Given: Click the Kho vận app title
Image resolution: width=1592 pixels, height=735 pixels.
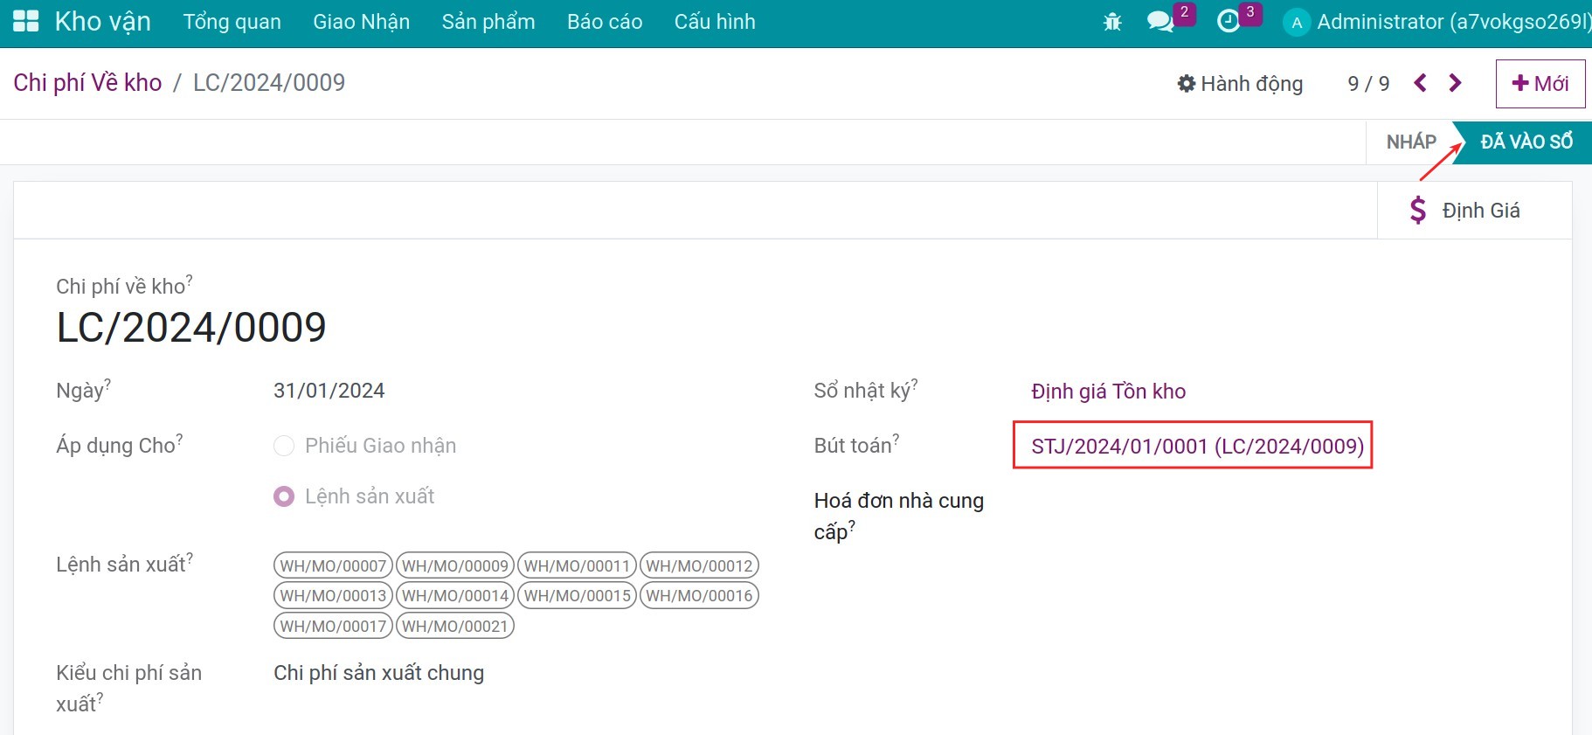Looking at the screenshot, I should coord(102,22).
